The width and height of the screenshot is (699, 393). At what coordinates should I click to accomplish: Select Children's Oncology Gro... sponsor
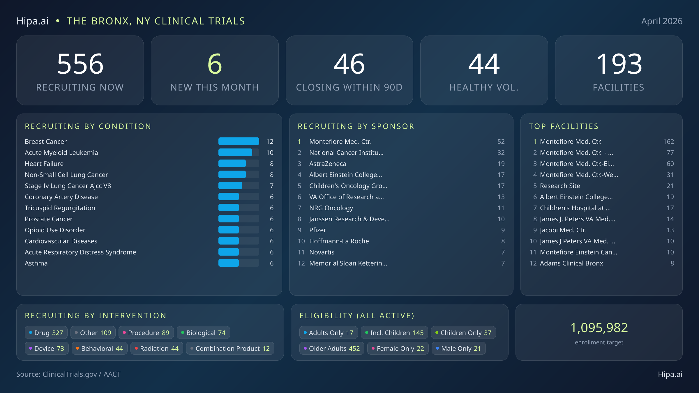pyautogui.click(x=401, y=186)
